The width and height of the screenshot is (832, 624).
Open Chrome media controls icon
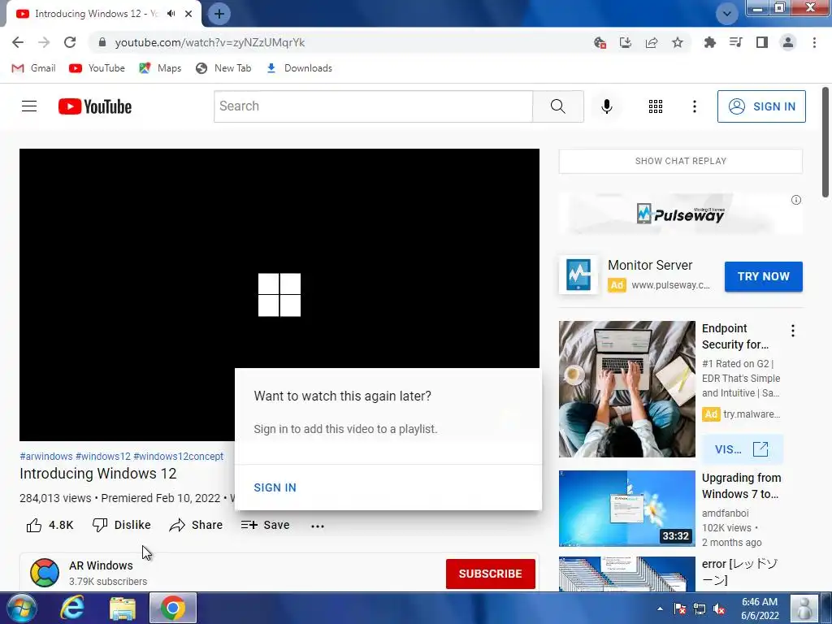[735, 42]
